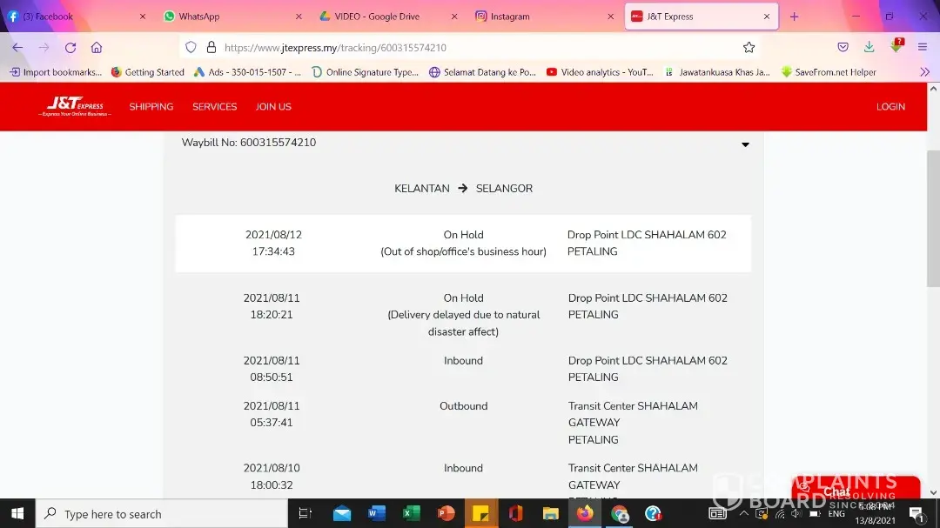
Task: Click the page vertical scrollbar
Action: pos(933,217)
